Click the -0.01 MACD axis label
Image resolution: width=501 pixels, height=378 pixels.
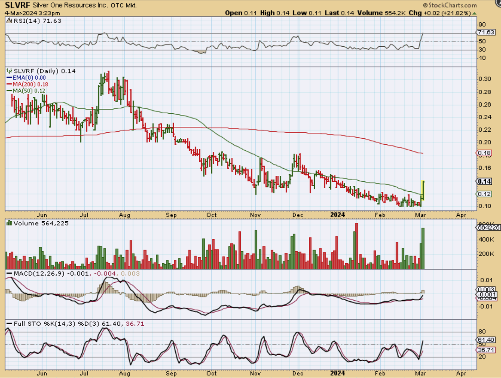point(486,306)
